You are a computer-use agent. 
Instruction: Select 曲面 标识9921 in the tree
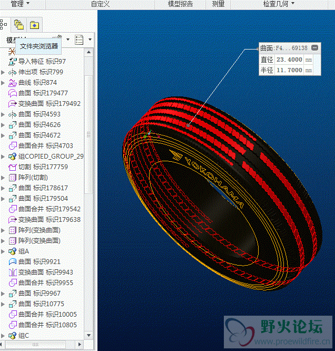pos(40,262)
